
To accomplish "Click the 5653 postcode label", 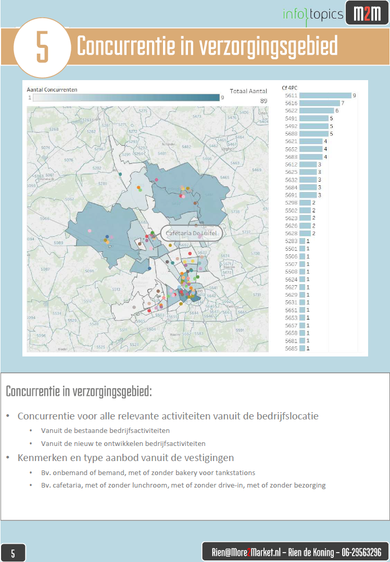I will tap(291, 318).
